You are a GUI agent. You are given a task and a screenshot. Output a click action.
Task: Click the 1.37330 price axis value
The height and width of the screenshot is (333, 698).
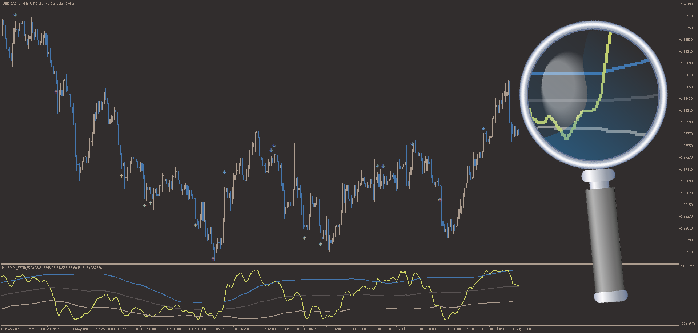tap(686, 158)
